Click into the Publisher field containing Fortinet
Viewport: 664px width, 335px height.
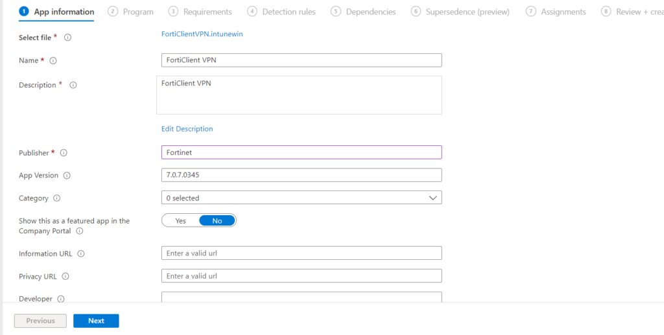[x=302, y=152]
